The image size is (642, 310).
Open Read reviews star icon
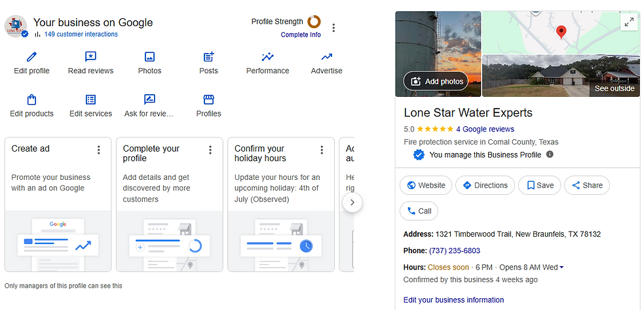(90, 56)
